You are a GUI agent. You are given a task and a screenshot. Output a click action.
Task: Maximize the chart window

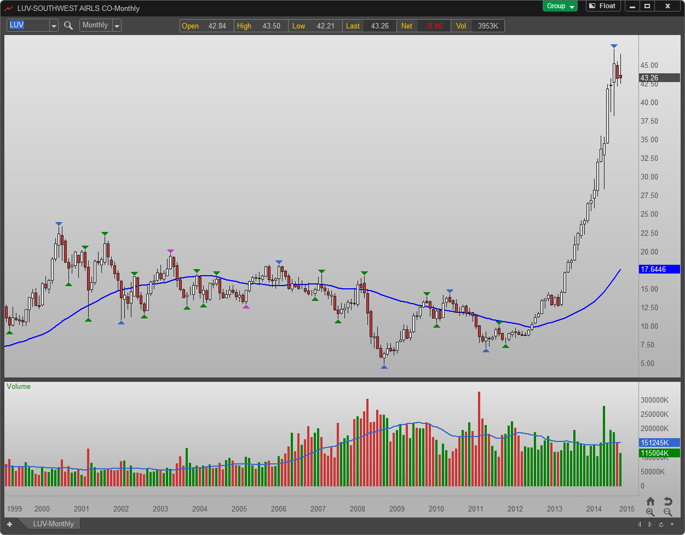click(647, 6)
